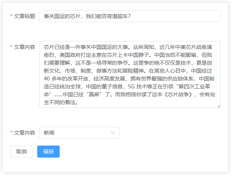Screen dimensions: 234x176
Task: Click 40 多年的改革开放 in the content
Action: [66, 79]
